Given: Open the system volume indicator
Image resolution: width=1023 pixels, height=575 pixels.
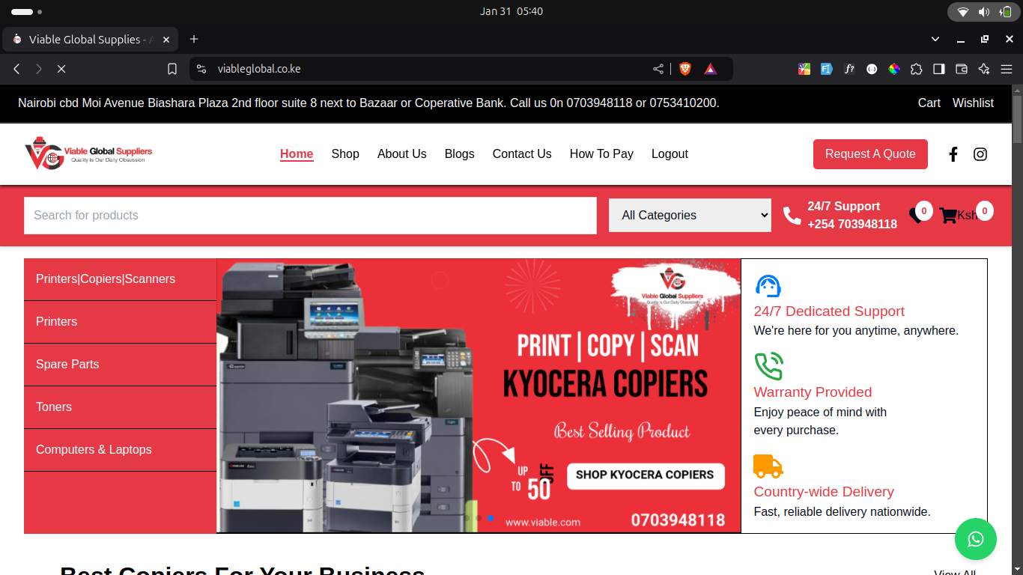Looking at the screenshot, I should point(984,11).
